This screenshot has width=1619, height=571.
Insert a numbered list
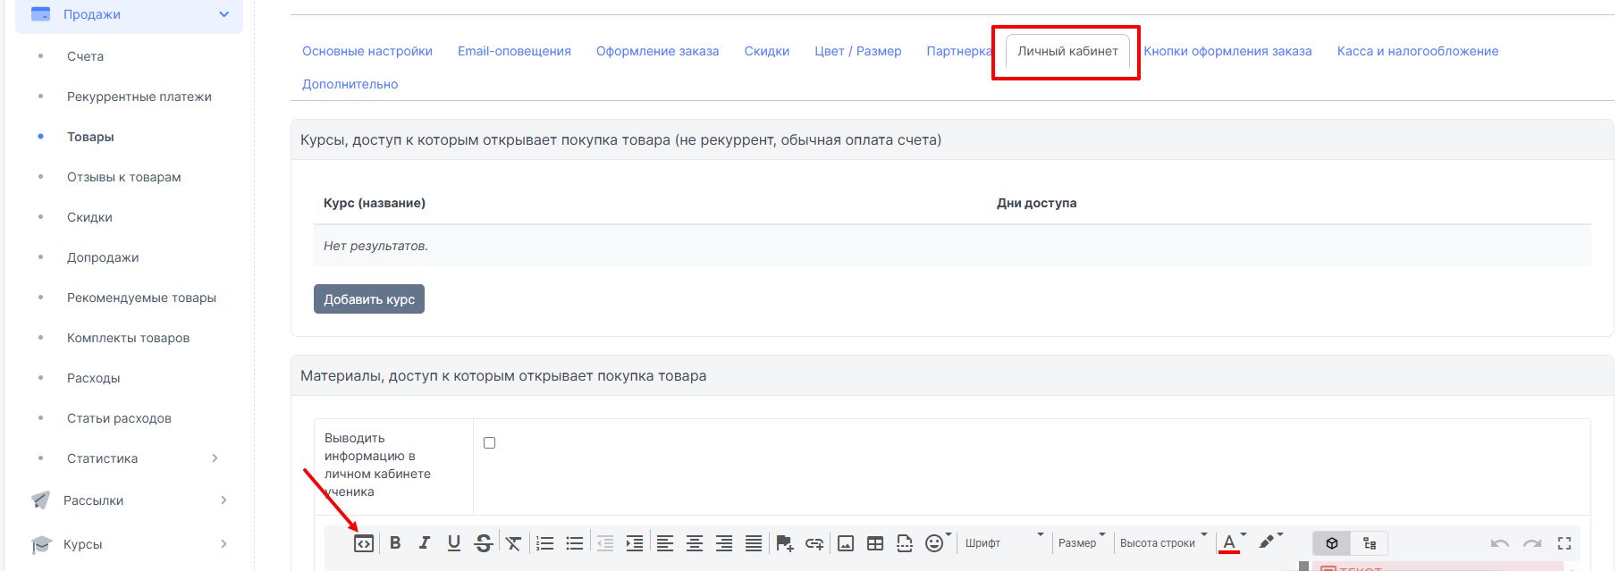(545, 542)
